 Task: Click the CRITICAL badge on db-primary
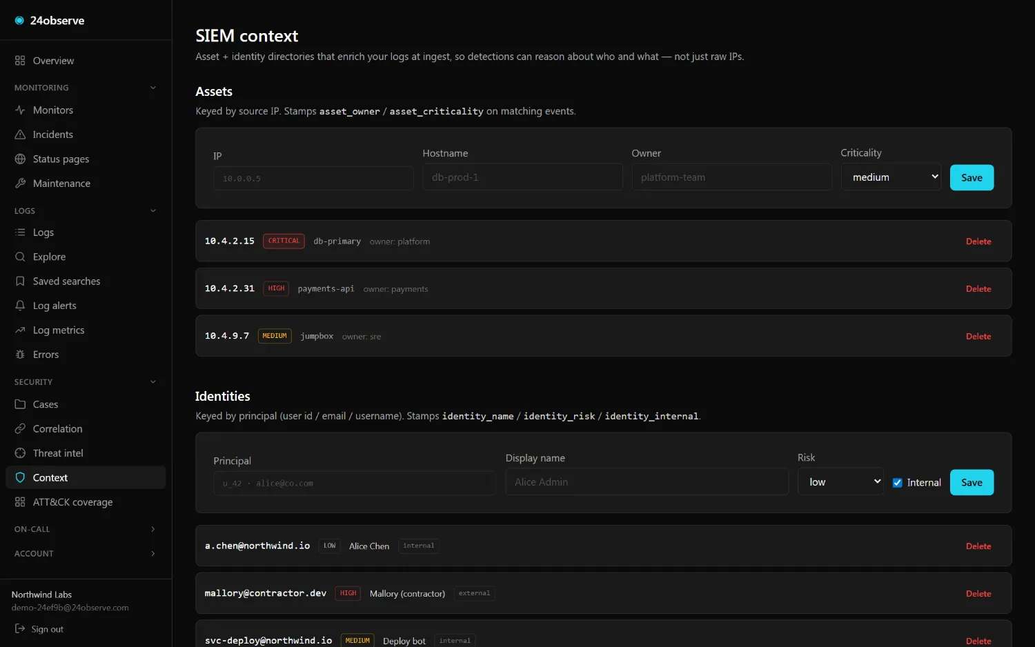284,241
